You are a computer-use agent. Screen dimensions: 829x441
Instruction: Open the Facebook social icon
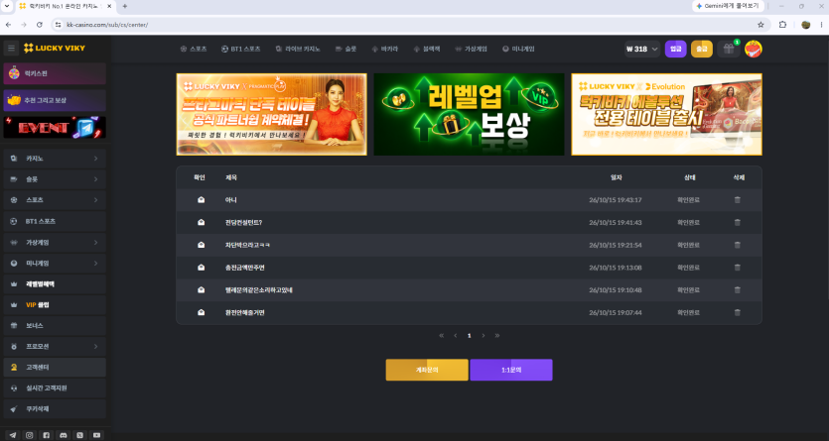coord(47,435)
